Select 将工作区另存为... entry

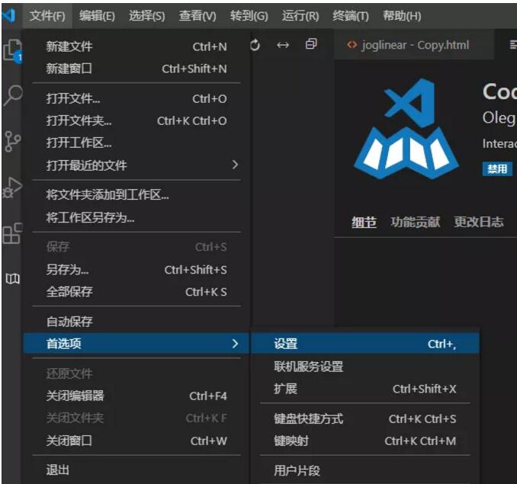click(x=136, y=217)
